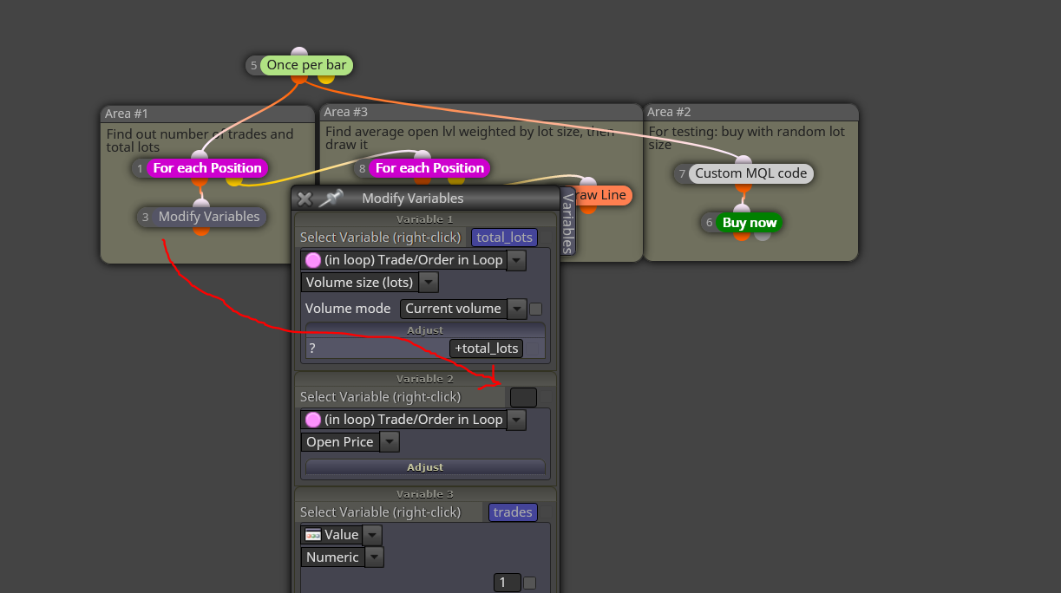Click the Area #3 title bar
1061x593 pixels.
(x=481, y=112)
